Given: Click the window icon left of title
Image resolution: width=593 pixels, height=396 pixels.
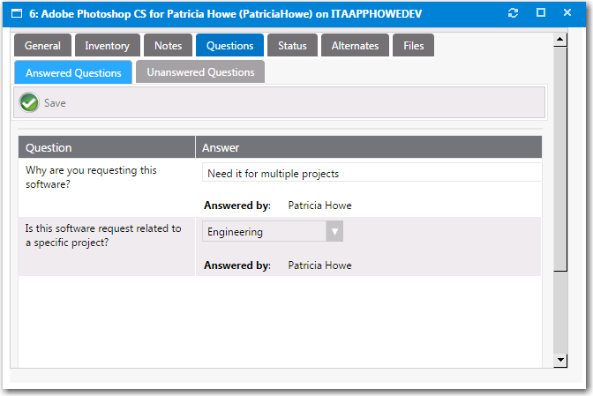Looking at the screenshot, I should pos(16,13).
